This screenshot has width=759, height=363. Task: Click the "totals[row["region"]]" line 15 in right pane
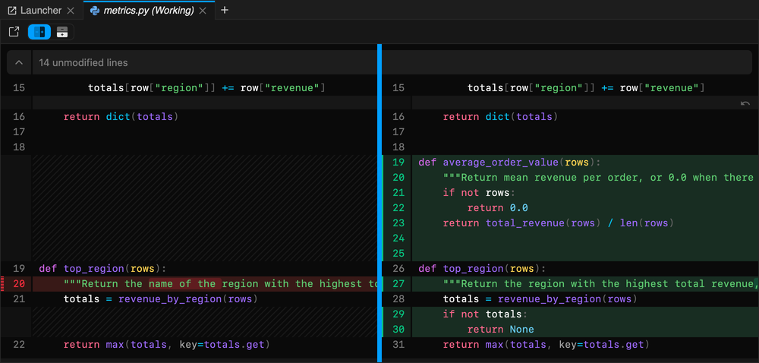(x=586, y=88)
